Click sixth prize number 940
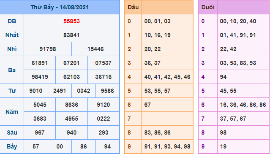Image resolution: width=270 pixels, height=154 pixels. (71, 132)
